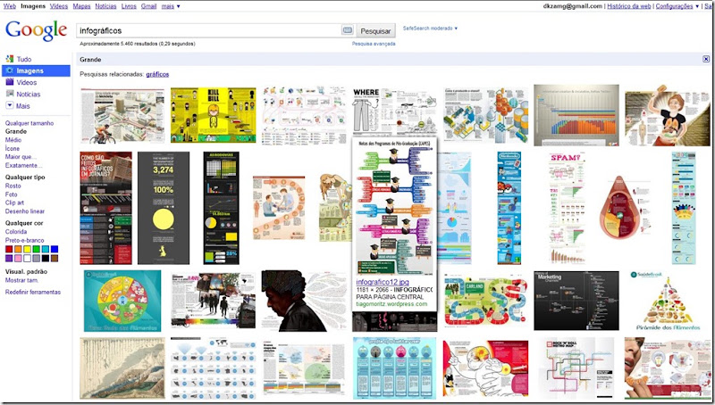This screenshot has width=715, height=405.
Task: Click inside the infográficos search field
Action: coord(208,30)
